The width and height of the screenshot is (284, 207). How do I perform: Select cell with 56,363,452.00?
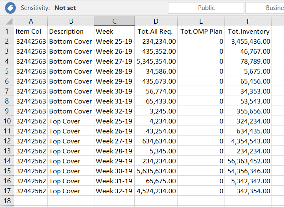[248, 161]
